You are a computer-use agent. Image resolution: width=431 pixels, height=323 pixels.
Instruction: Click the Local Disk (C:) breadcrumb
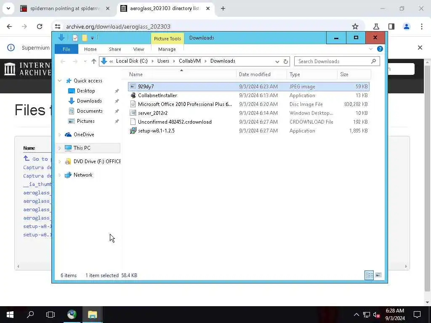pyautogui.click(x=132, y=61)
